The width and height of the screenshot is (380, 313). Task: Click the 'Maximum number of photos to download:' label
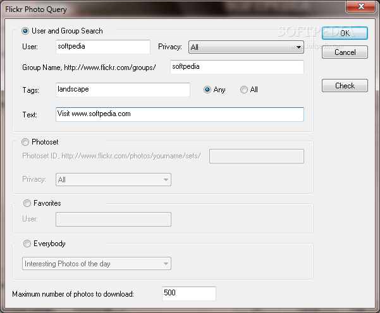pos(73,294)
